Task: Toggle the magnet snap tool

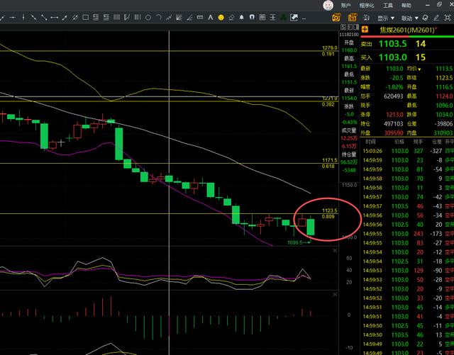Action: [252, 18]
